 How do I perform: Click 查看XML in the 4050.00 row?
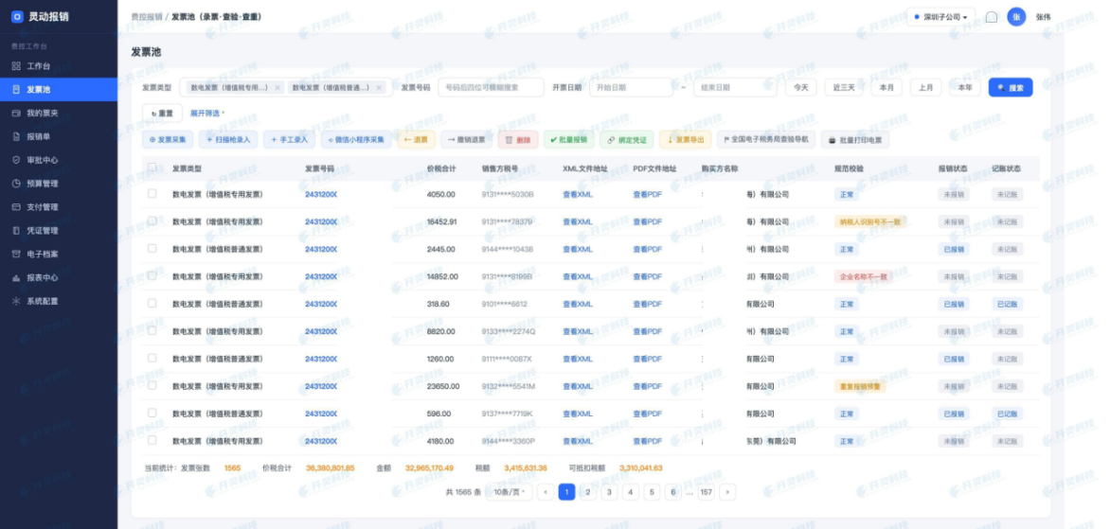578,194
